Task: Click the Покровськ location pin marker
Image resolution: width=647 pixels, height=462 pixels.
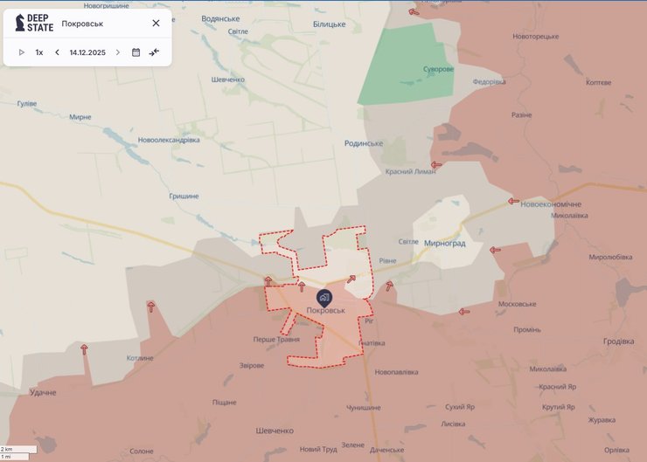Action: [324, 298]
